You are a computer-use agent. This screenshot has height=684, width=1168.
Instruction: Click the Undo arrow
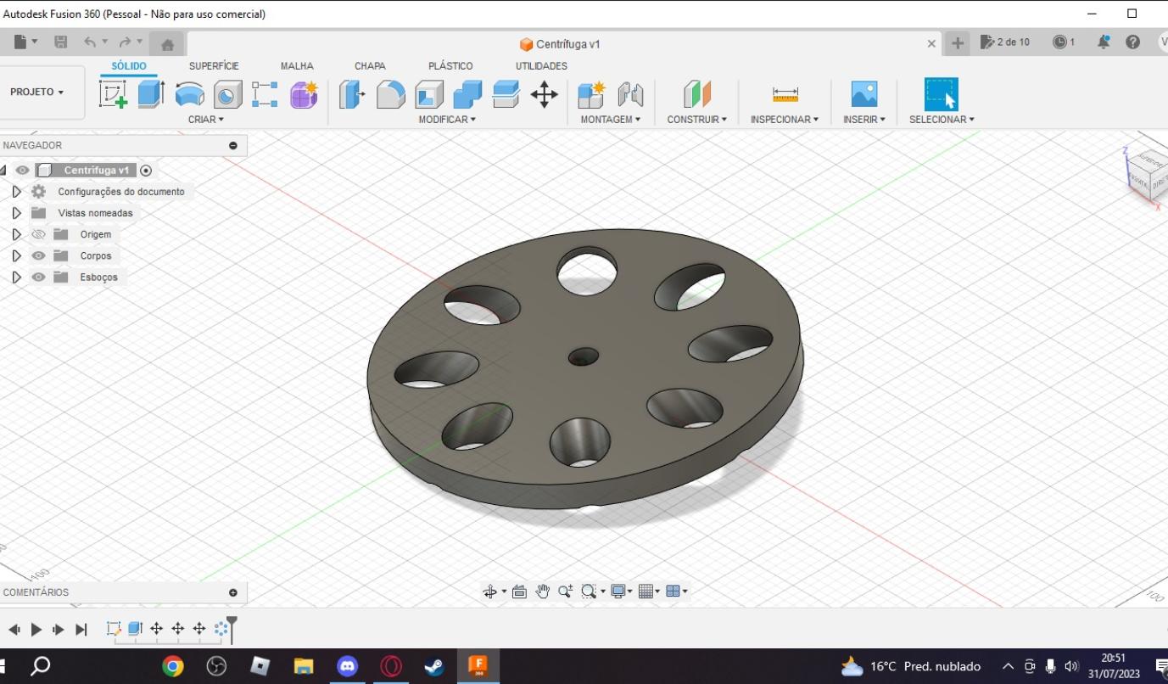[x=90, y=42]
